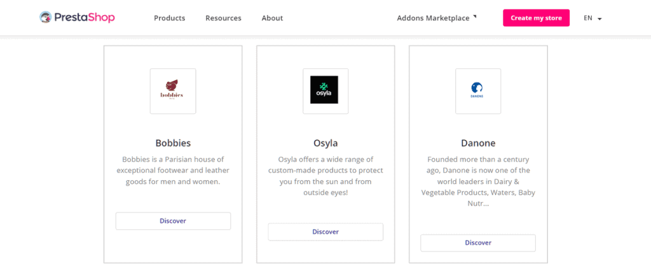Click the Osyla description text
Image resolution: width=651 pixels, height=273 pixels.
click(x=325, y=176)
